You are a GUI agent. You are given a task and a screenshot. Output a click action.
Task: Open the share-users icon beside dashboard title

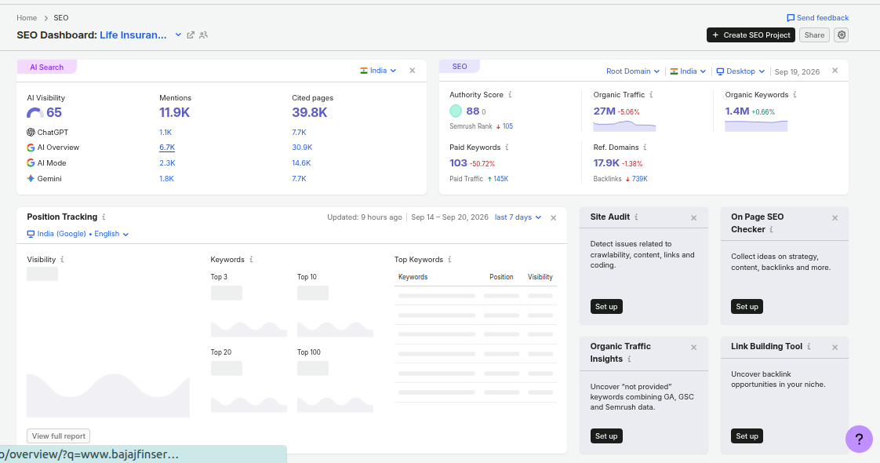(204, 35)
